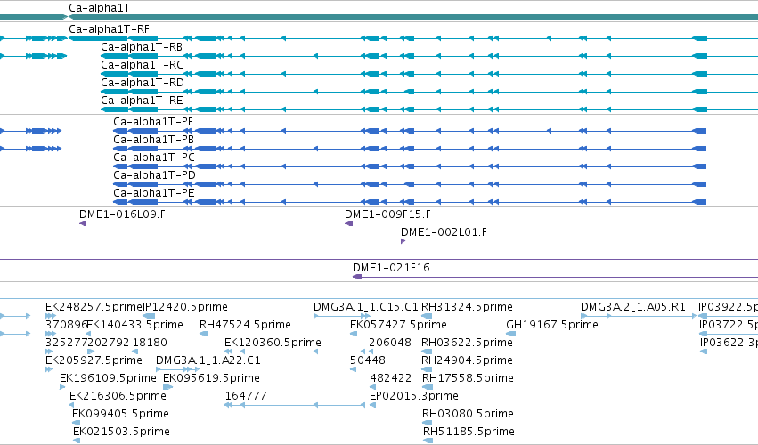758x445 pixels.
Task: Click the EK057427.5prime feature block
Action: [x=354, y=334]
